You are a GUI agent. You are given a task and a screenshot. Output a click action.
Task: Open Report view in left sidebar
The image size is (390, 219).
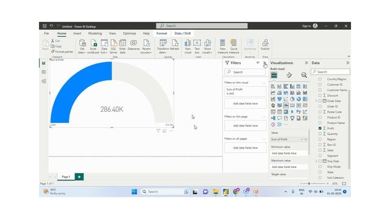tap(44, 63)
